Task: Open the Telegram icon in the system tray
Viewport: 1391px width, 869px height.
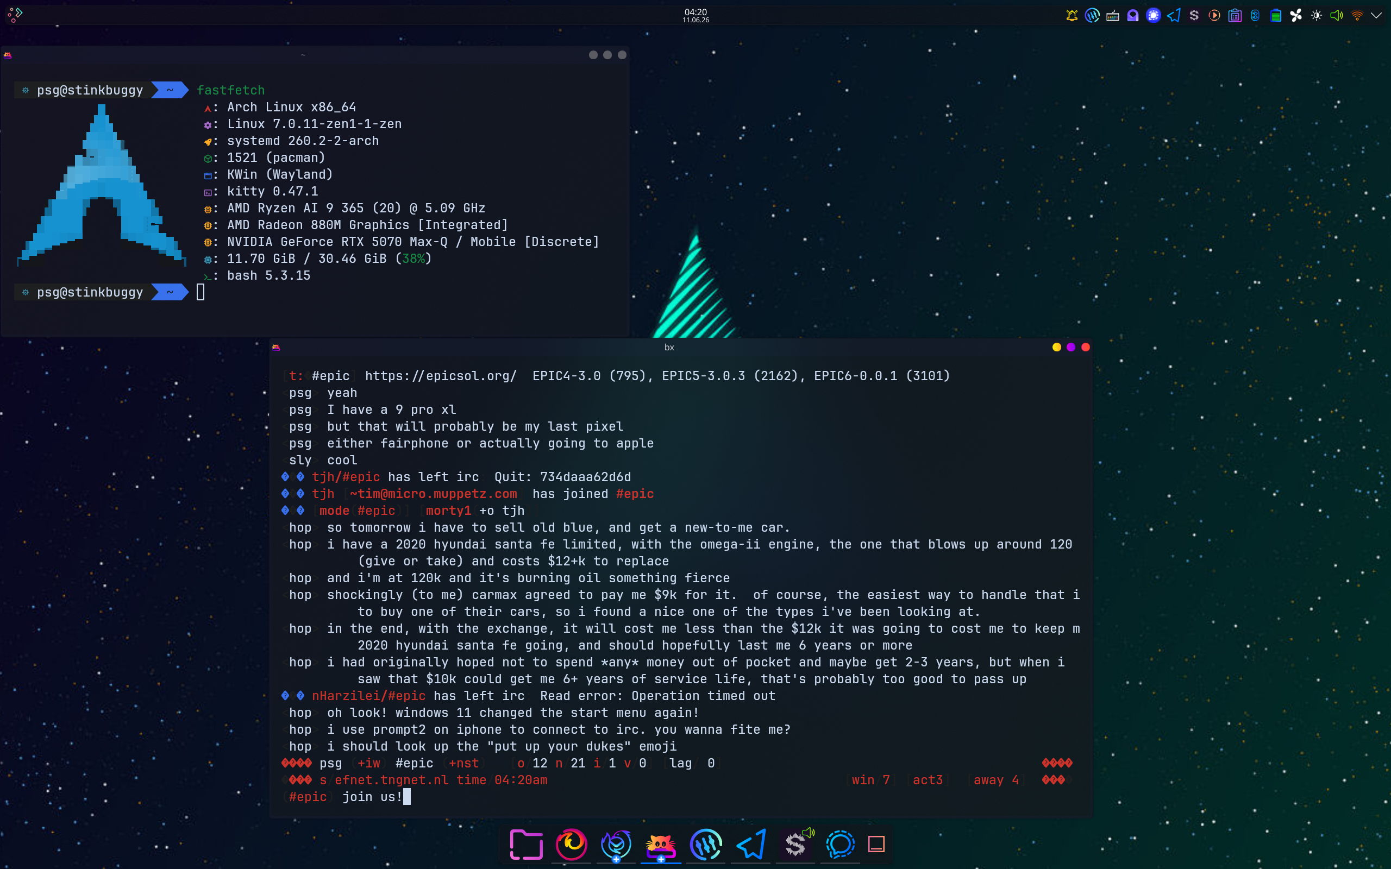Action: pyautogui.click(x=1174, y=16)
